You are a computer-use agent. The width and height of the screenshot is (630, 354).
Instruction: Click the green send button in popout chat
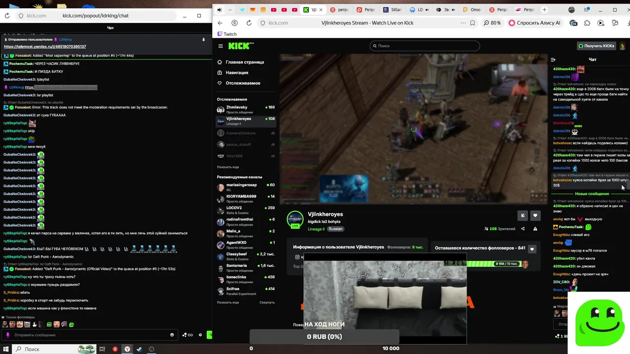[x=209, y=335]
